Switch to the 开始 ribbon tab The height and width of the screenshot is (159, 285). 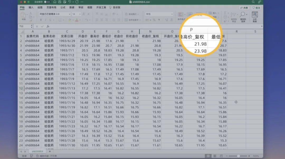pyautogui.click(x=22, y=7)
